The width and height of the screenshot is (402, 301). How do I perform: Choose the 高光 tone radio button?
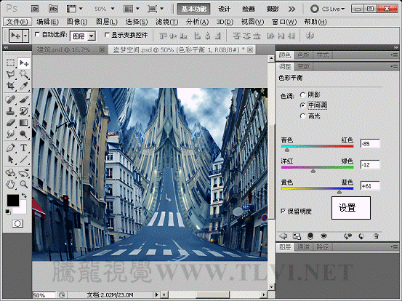(302, 116)
